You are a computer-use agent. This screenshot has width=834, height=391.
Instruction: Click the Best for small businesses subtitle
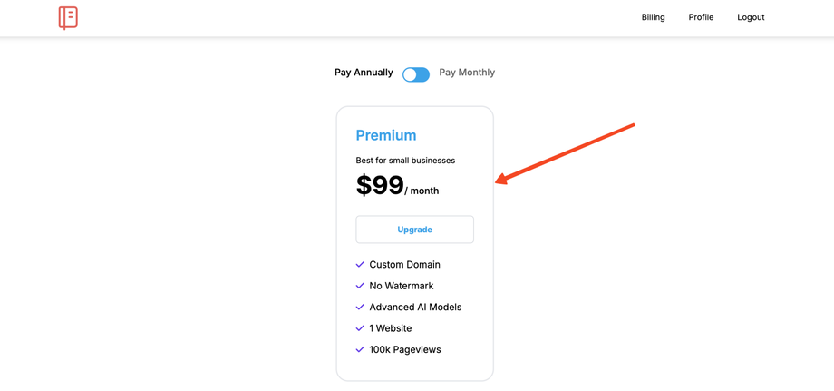405,161
